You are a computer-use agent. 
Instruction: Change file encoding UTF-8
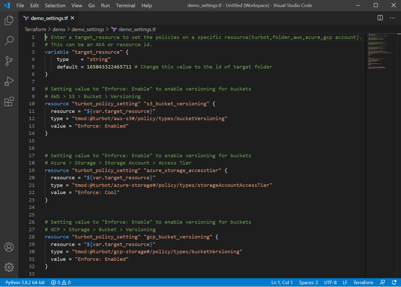tap(330, 282)
